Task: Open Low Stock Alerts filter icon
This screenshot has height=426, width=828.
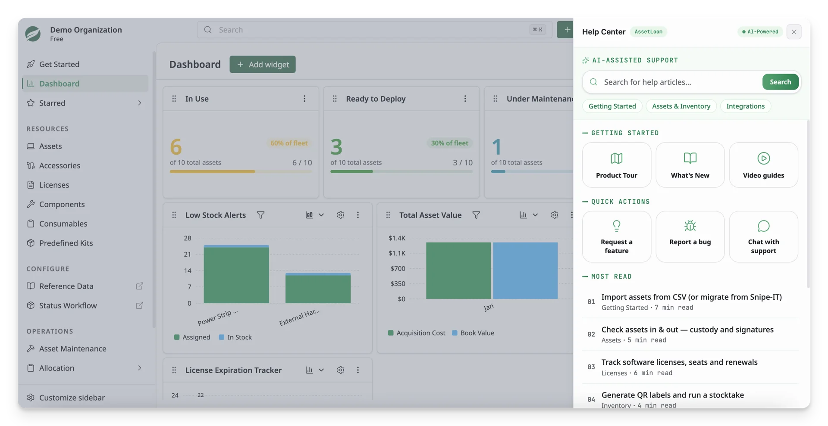Action: pos(260,215)
